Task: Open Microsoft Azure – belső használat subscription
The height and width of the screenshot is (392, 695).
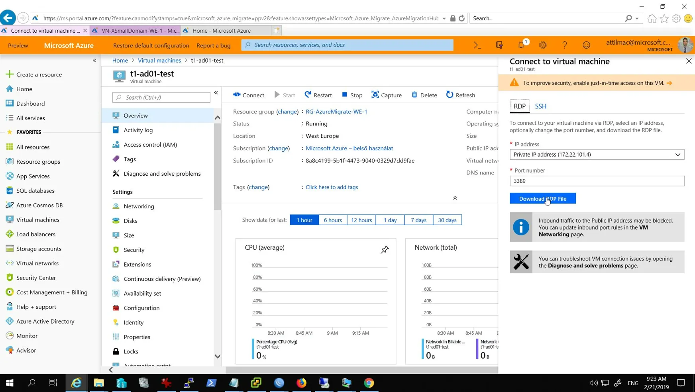Action: click(349, 148)
